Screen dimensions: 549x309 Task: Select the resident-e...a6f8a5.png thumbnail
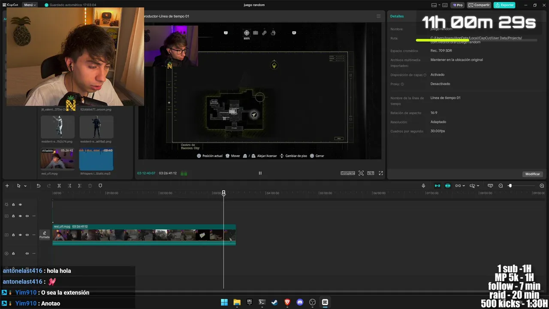(96, 127)
